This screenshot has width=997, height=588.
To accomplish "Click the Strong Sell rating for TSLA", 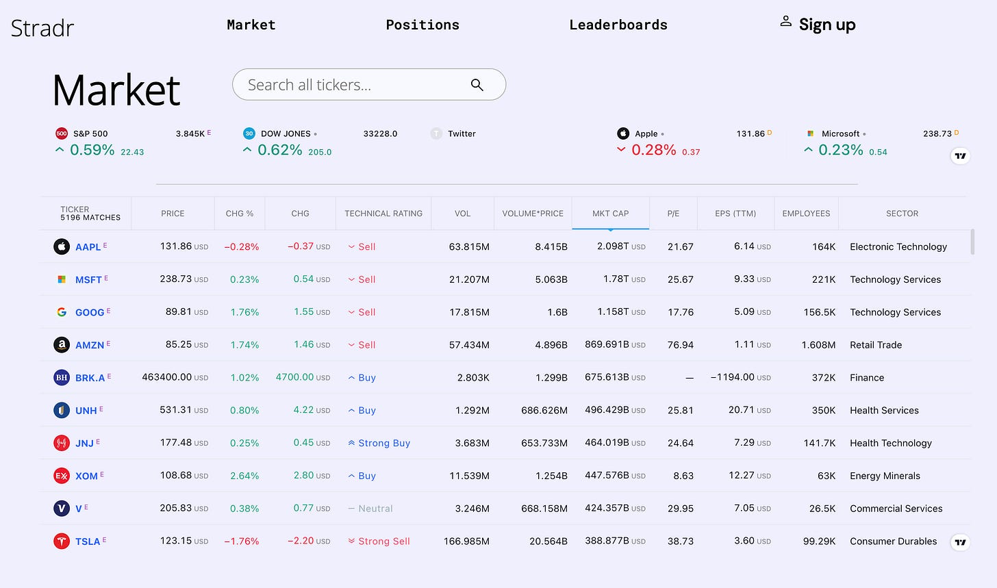I will tap(379, 541).
